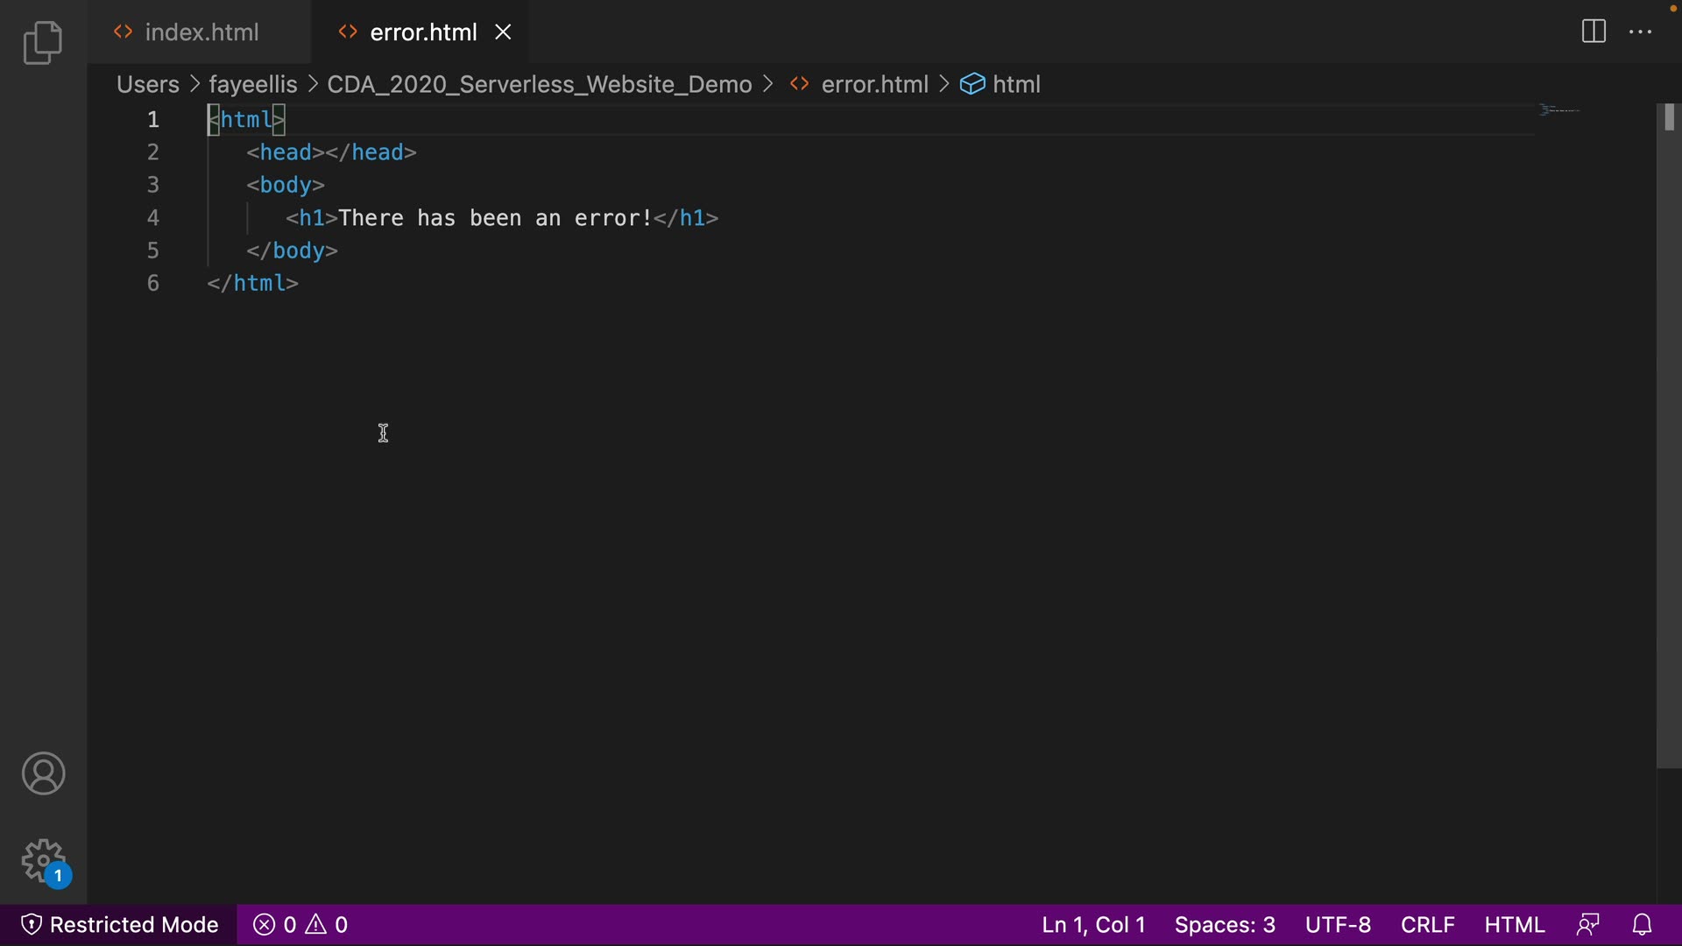Toggle the CRLF end-of-line sequence

click(x=1427, y=925)
